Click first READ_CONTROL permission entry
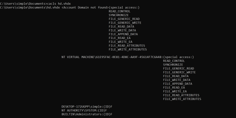The image size is (236, 118). [x=120, y=11]
